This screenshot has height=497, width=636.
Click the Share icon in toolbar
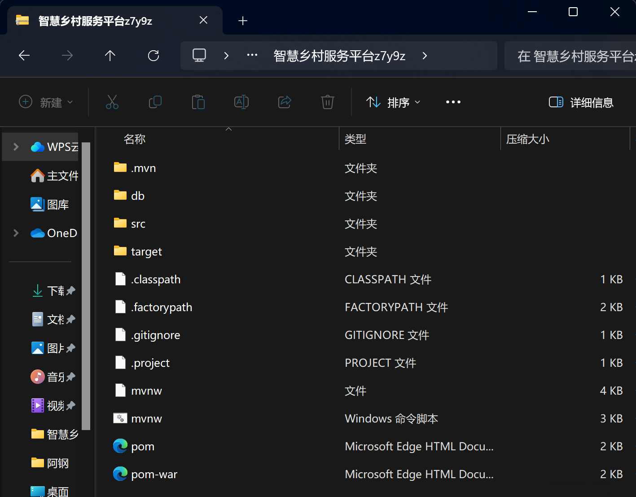pyautogui.click(x=285, y=102)
